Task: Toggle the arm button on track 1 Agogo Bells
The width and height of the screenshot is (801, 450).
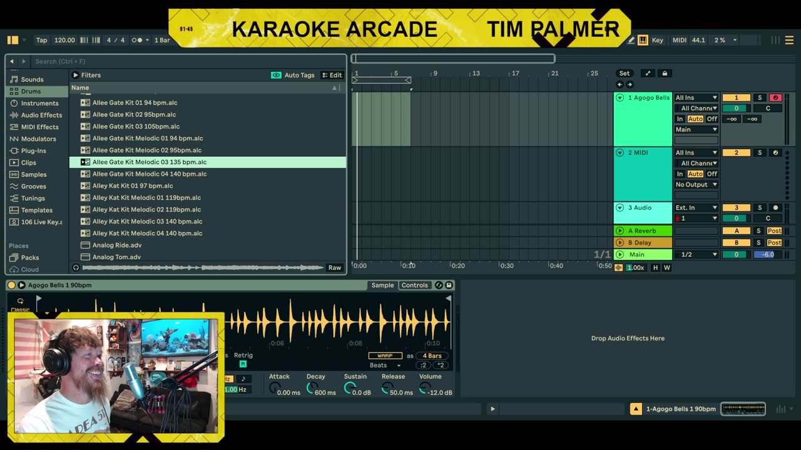Action: pos(775,97)
